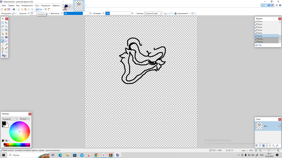This screenshot has width=282, height=158.
Task: Open the Изображение menu
Action: (27, 6)
